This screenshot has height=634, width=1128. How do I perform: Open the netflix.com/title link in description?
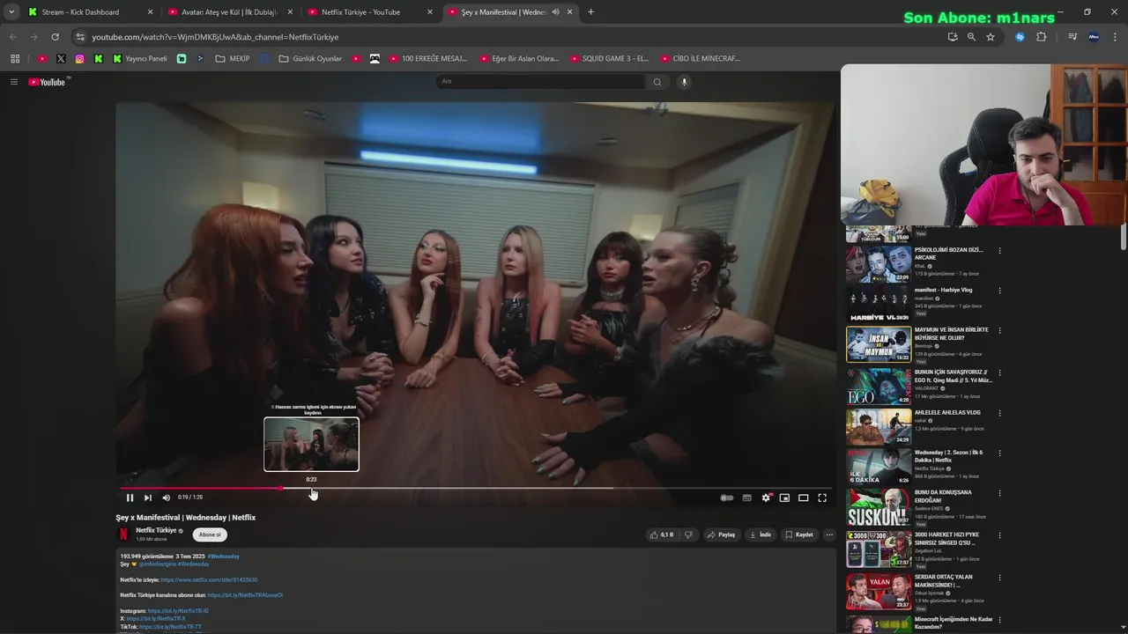tap(209, 579)
